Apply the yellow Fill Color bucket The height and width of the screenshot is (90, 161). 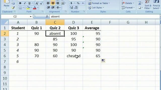pyautogui.click(x=28, y=8)
